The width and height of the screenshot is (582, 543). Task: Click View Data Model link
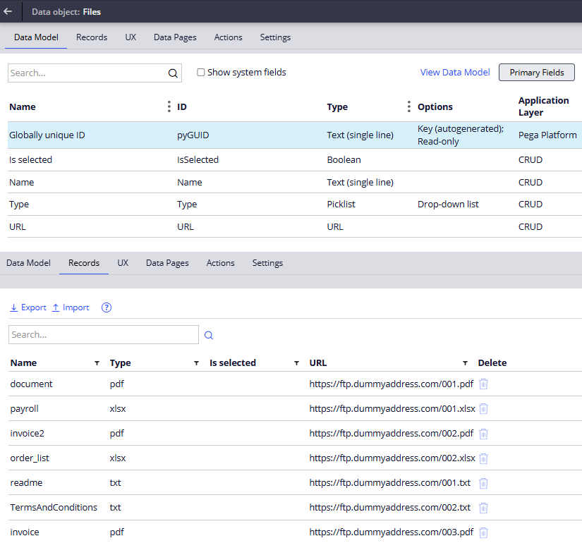[x=455, y=73]
